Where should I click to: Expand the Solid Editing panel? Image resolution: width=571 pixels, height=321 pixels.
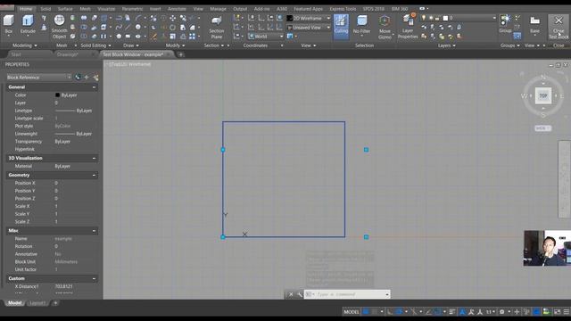pyautogui.click(x=95, y=45)
